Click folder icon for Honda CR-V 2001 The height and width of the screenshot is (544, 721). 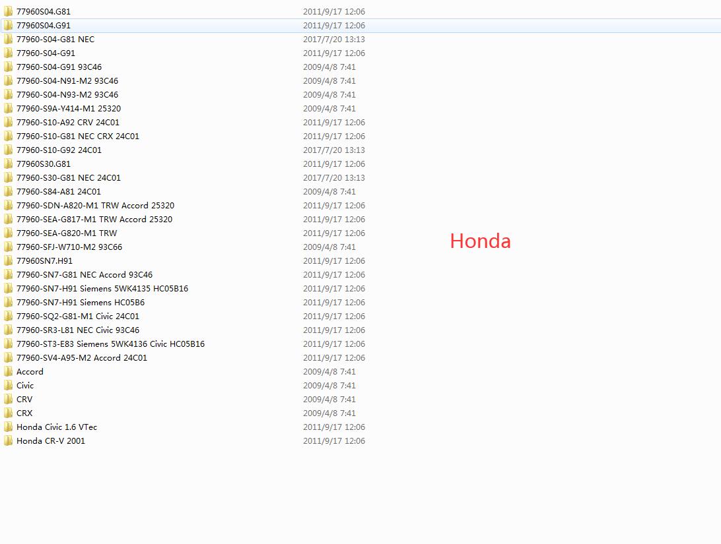point(8,441)
